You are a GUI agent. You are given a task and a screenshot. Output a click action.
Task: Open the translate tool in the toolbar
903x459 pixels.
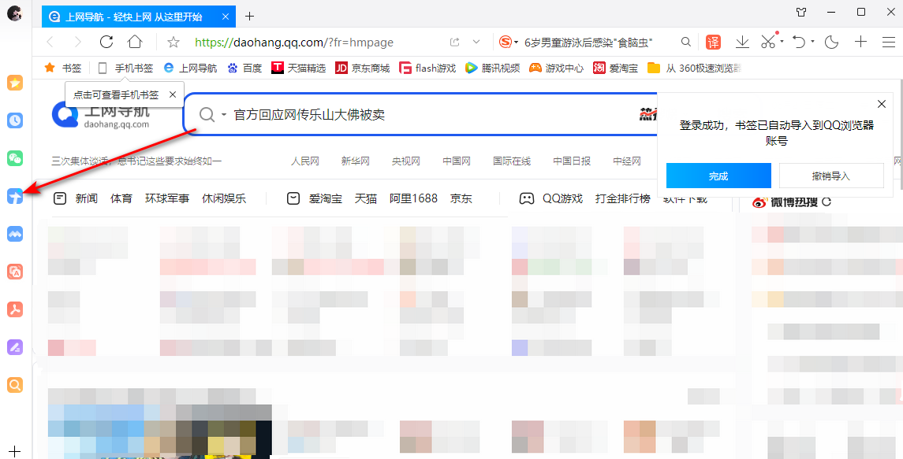coord(713,42)
